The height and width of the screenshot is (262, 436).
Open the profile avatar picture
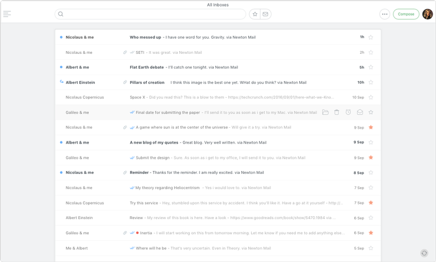coord(427,14)
